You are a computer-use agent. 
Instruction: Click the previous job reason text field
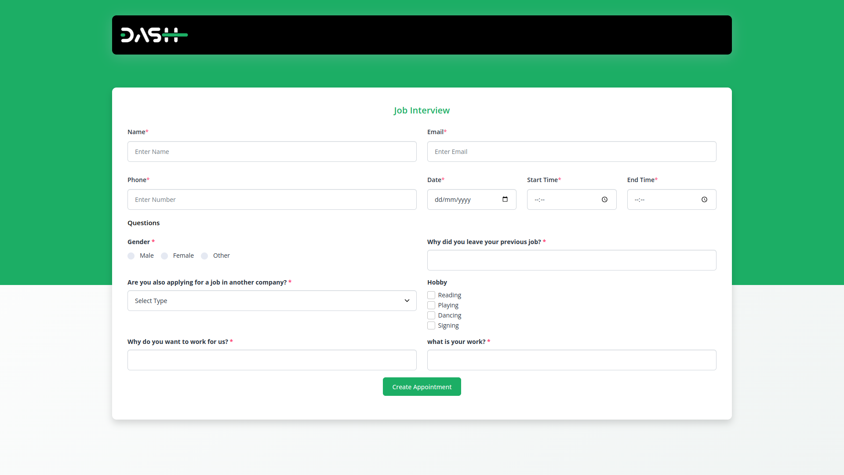[571, 260]
